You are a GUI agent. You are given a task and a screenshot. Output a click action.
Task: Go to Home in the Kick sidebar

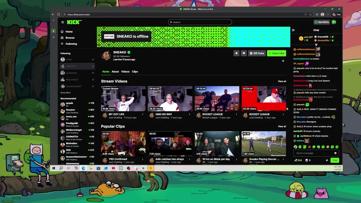click(x=67, y=32)
